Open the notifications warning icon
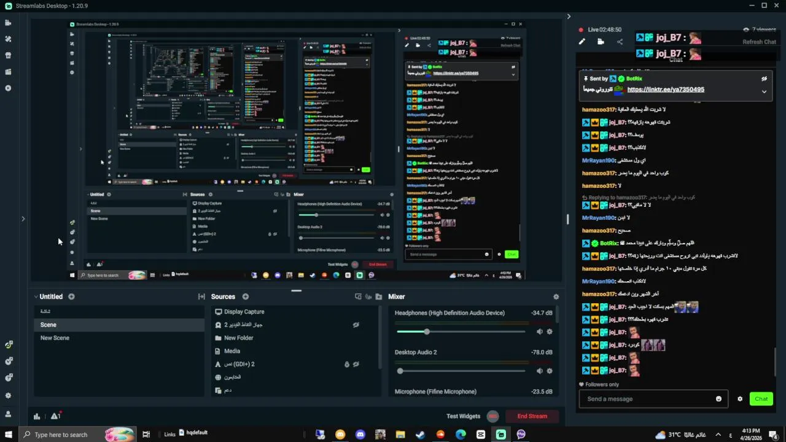Viewport: 786px width, 442px height. 55,416
